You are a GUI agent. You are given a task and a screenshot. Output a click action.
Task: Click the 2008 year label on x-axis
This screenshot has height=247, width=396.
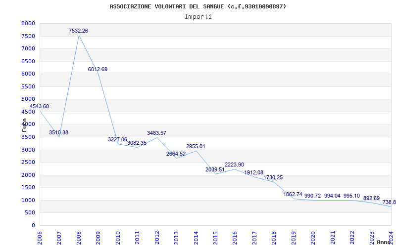[x=79, y=238]
